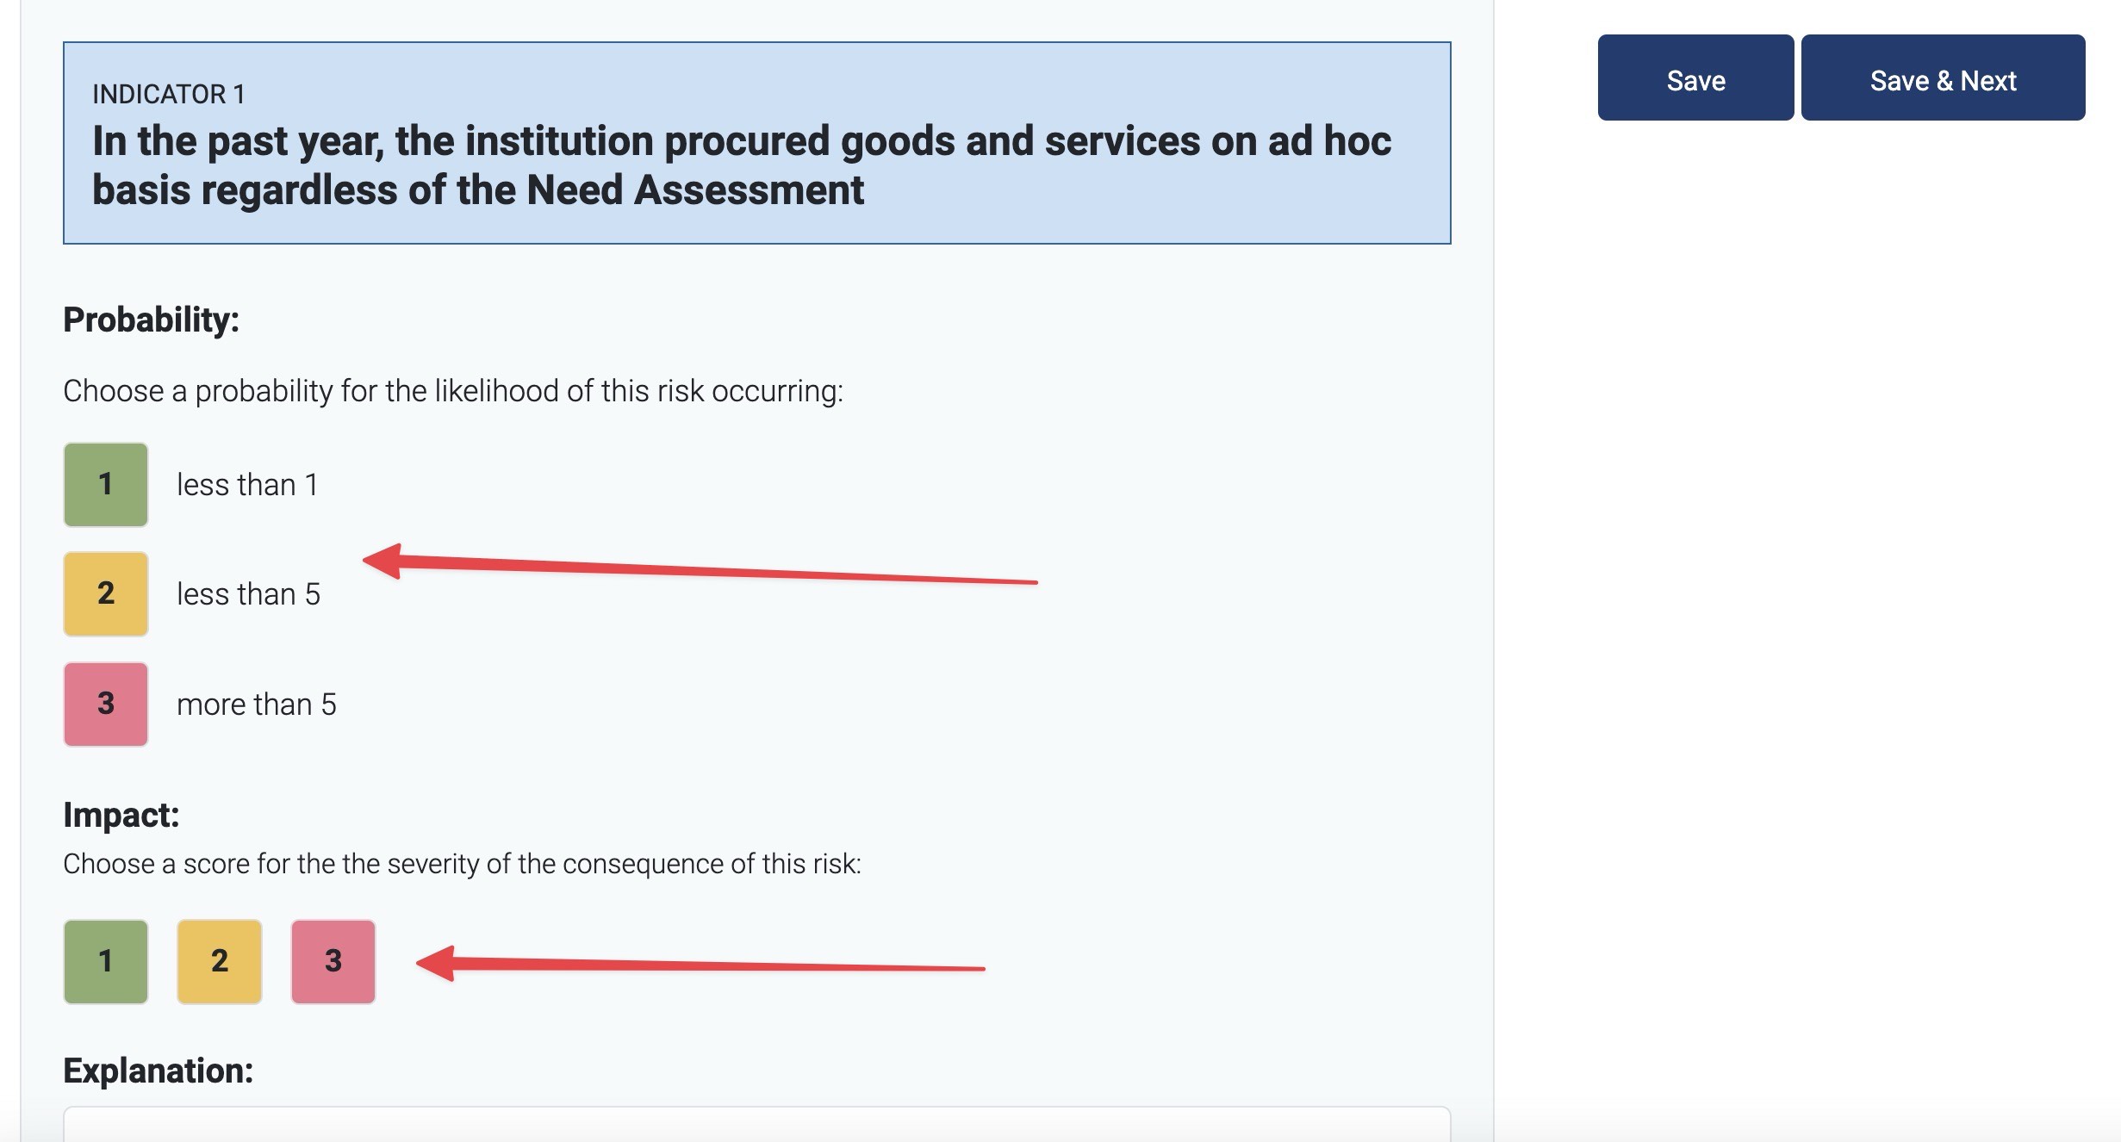Image resolution: width=2121 pixels, height=1142 pixels.
Task: Click the 'Choose a probability' instruction text
Action: pyautogui.click(x=453, y=391)
